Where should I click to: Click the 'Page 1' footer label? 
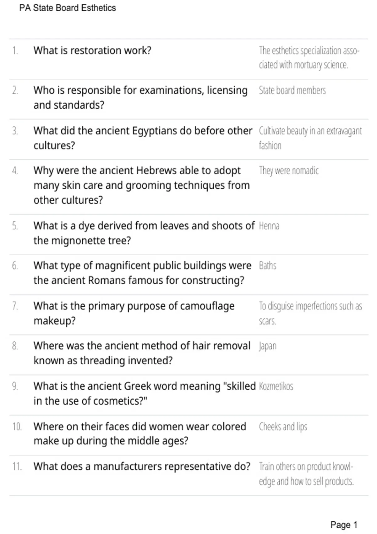point(344,525)
